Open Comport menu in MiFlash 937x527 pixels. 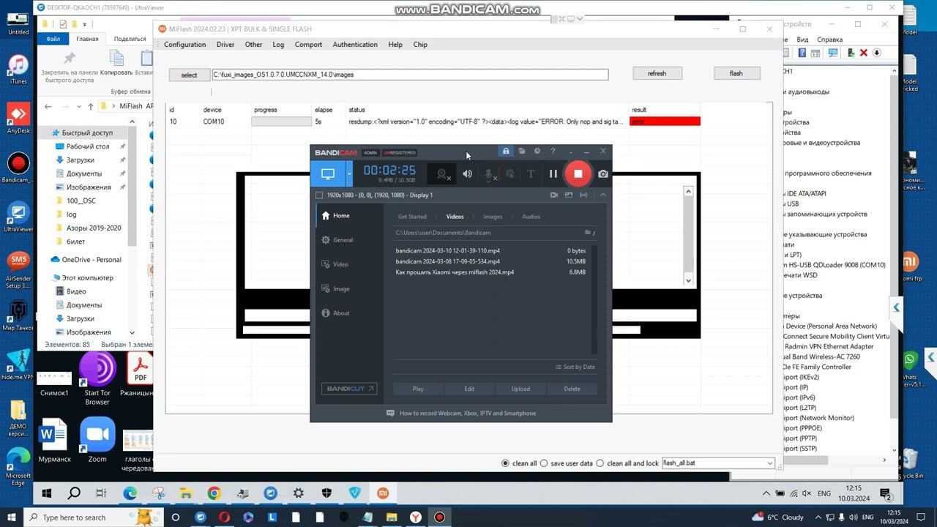click(x=308, y=45)
